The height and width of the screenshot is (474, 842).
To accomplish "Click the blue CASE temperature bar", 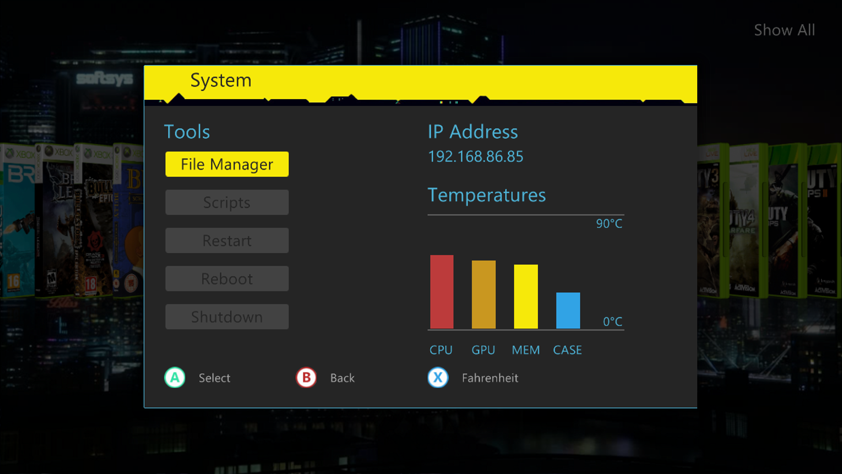I will 568,310.
